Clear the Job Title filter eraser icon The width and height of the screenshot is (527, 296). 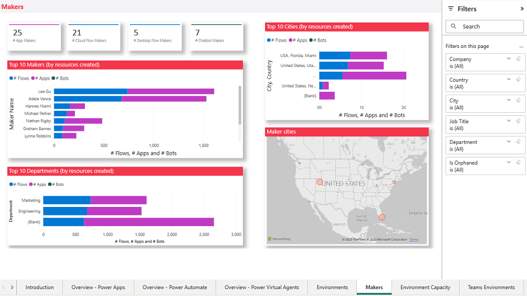518,121
